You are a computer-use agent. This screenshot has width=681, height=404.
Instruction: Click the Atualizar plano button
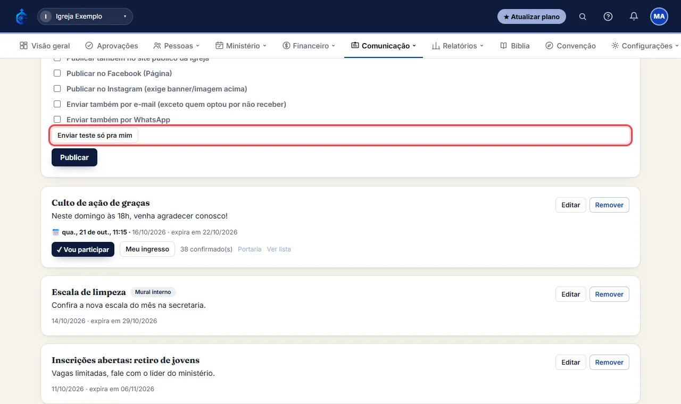[531, 16]
